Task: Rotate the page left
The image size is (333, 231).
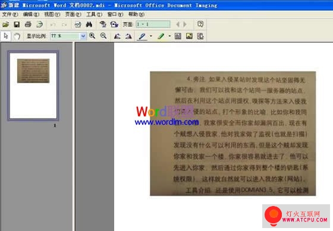Action: tap(117, 36)
